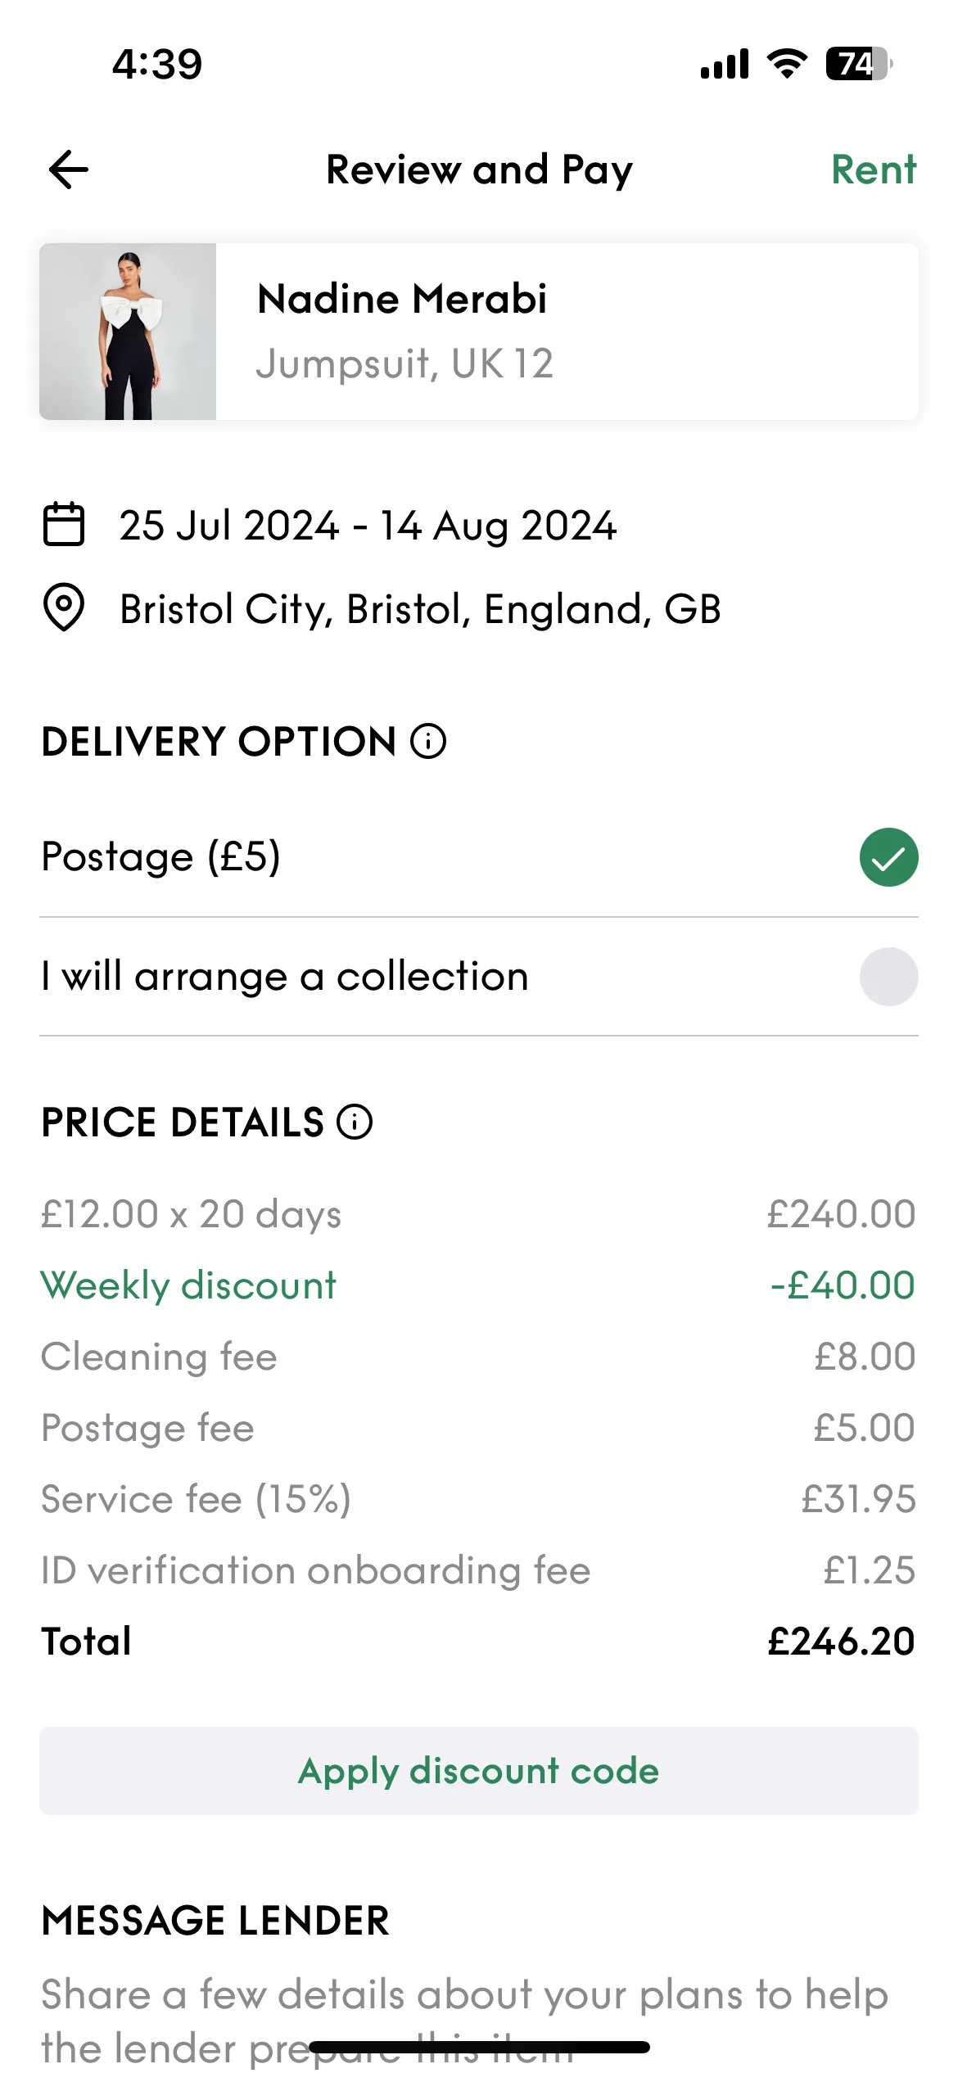Tap the Bristol City location text
958x2073 pixels.
click(420, 609)
